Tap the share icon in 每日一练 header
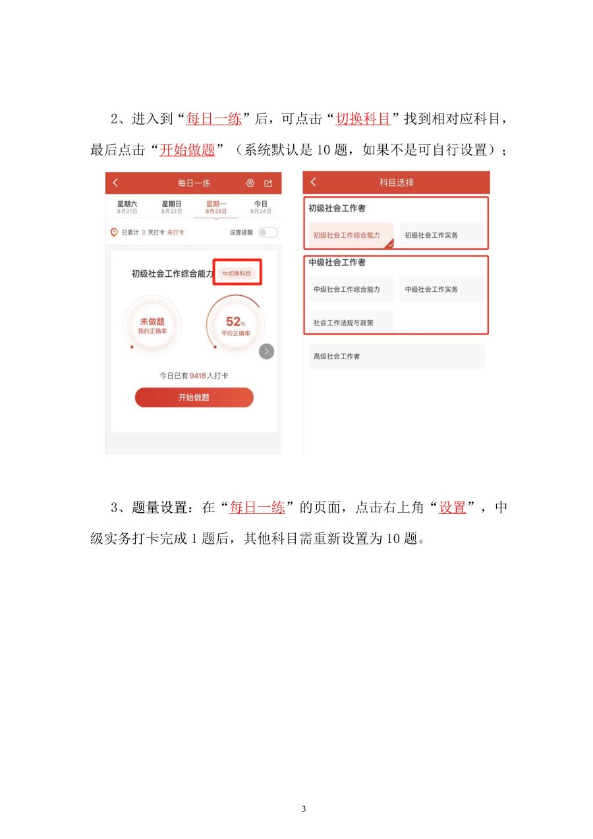The image size is (593, 839). (x=268, y=183)
